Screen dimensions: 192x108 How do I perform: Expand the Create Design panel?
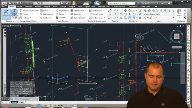coord(63,21)
